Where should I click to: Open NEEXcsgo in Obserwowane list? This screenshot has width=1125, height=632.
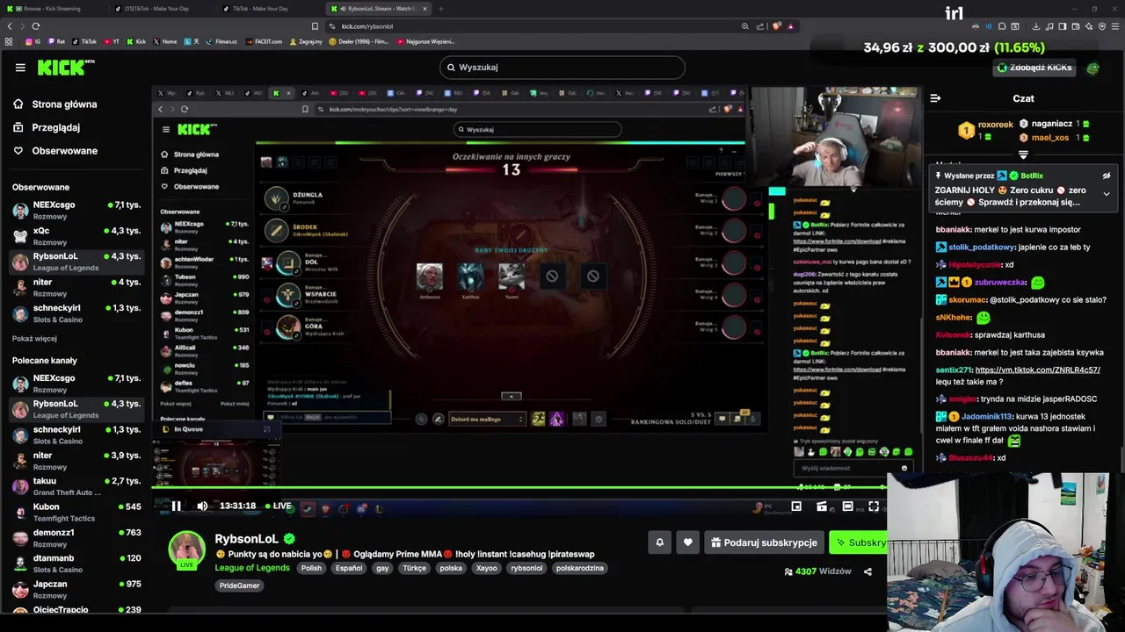tap(75, 211)
